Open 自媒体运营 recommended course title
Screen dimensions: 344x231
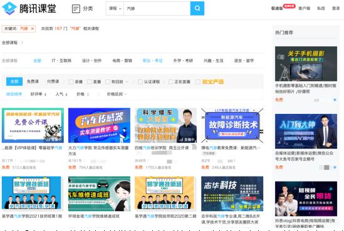coord(305,156)
